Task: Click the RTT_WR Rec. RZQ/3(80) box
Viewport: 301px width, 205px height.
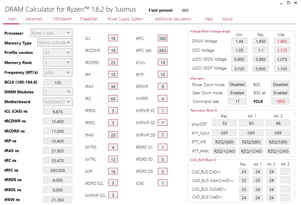Action: pyautogui.click(x=224, y=142)
